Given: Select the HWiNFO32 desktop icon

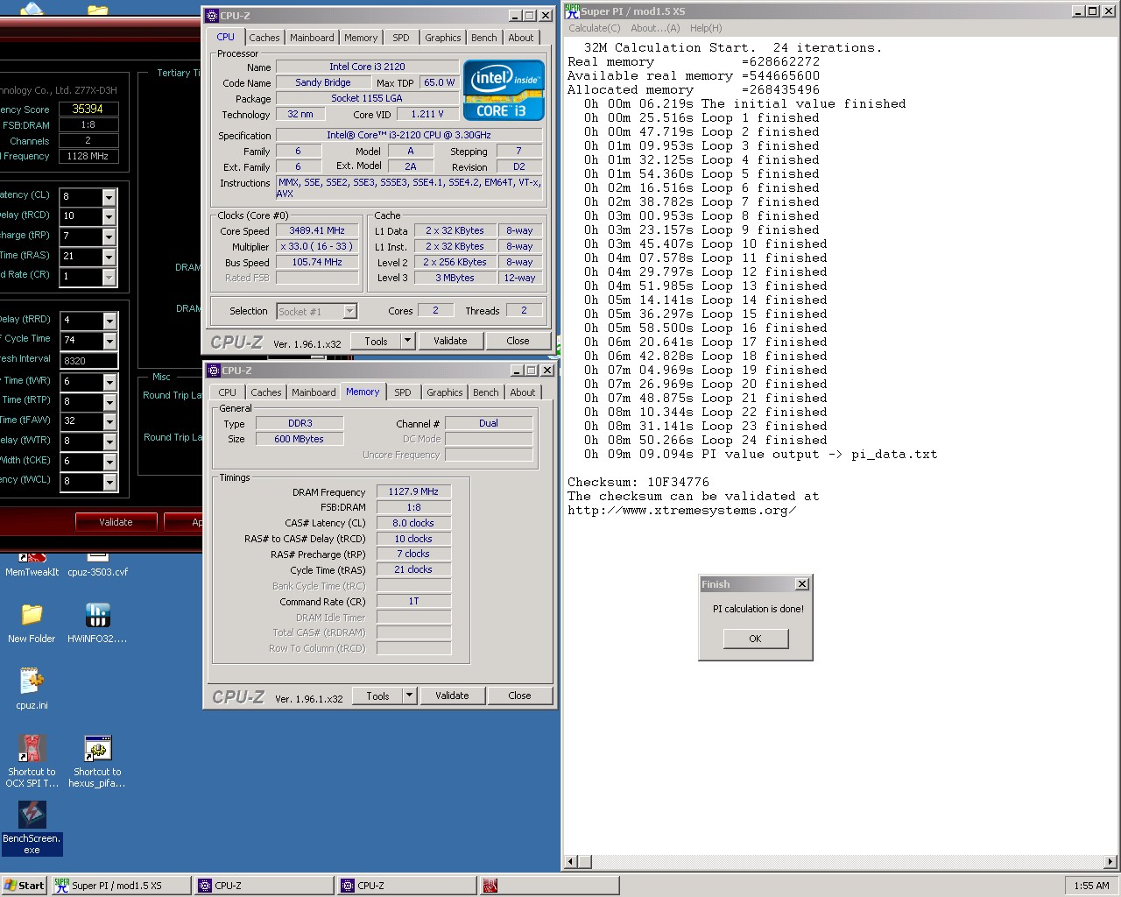Looking at the screenshot, I should pos(97,623).
